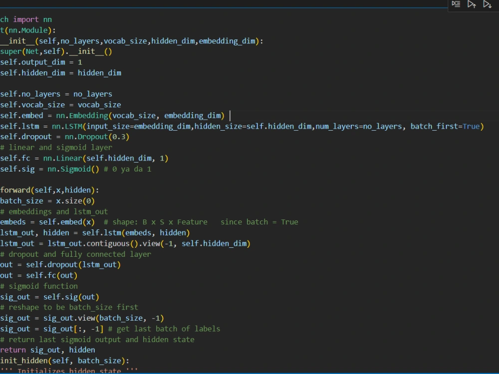This screenshot has width=499, height=374.
Task: Click 'nn.Linear' in the self.fc line
Action: [63, 159]
